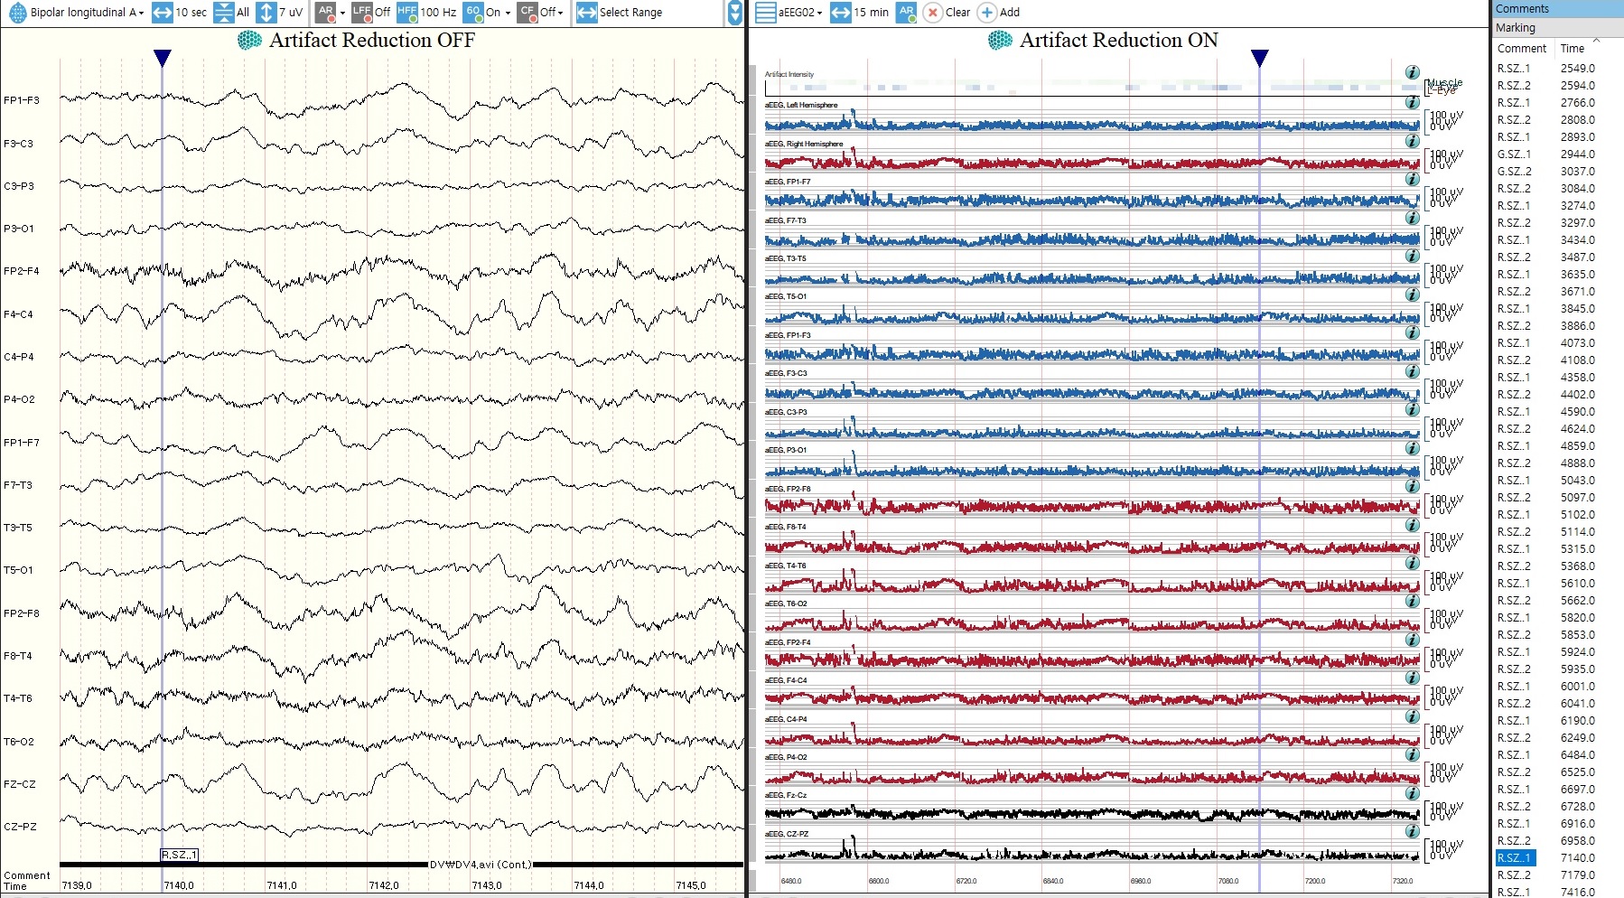Select the R.SZ..1 comment at 7140.0
The width and height of the screenshot is (1624, 898).
(1515, 858)
